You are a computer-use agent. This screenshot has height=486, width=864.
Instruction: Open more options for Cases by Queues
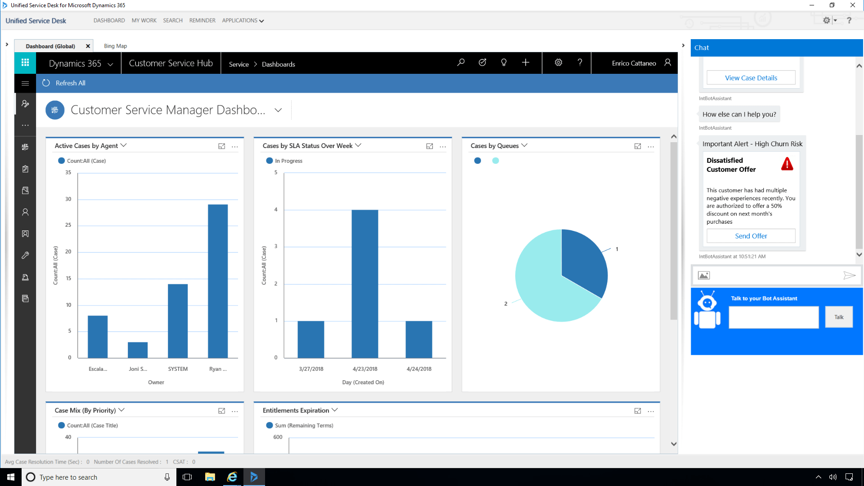click(x=651, y=147)
